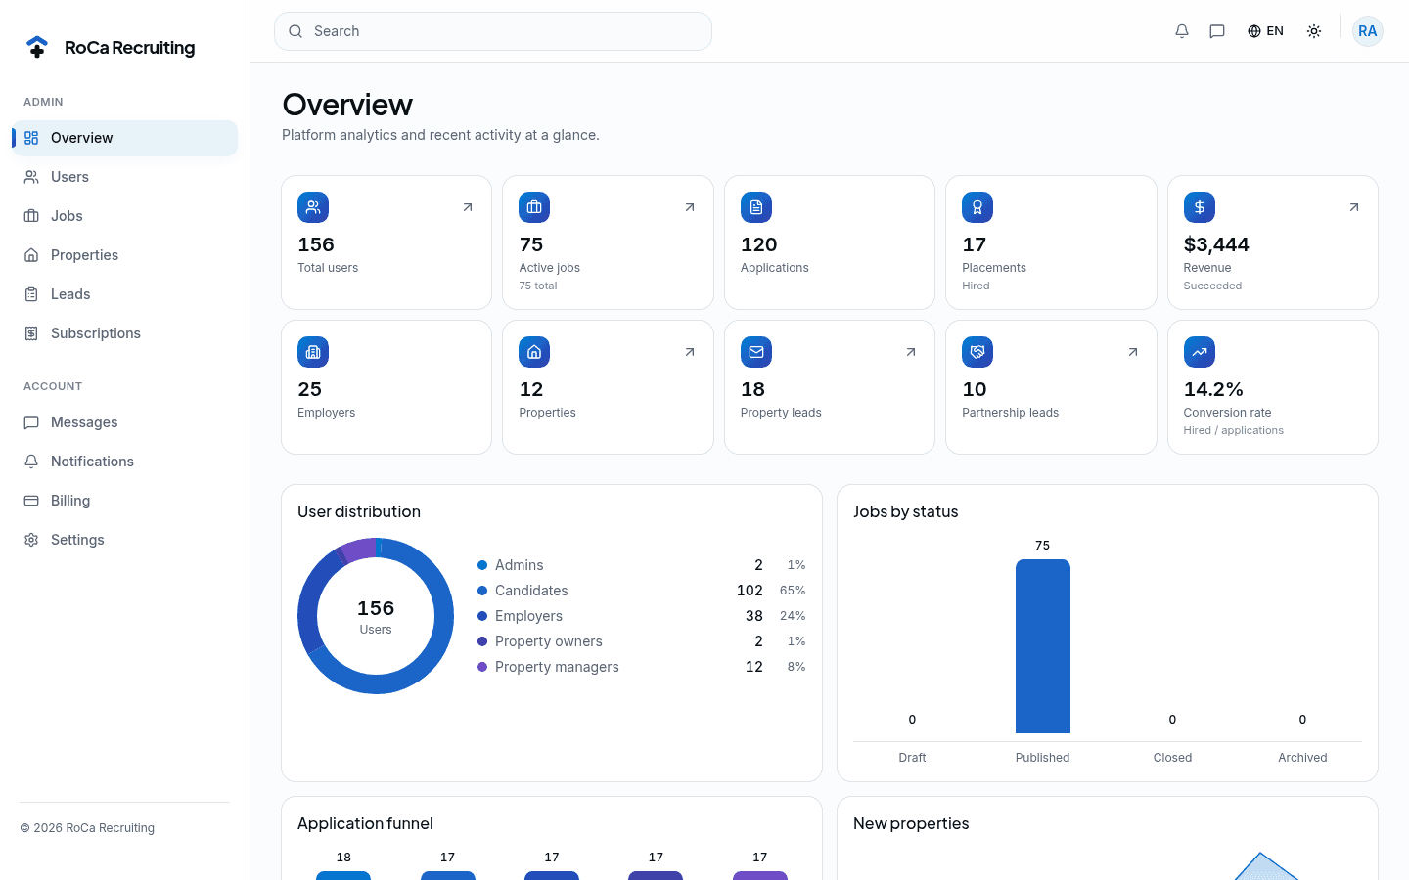Click the Total users card people icon
The image size is (1409, 880).
(313, 207)
